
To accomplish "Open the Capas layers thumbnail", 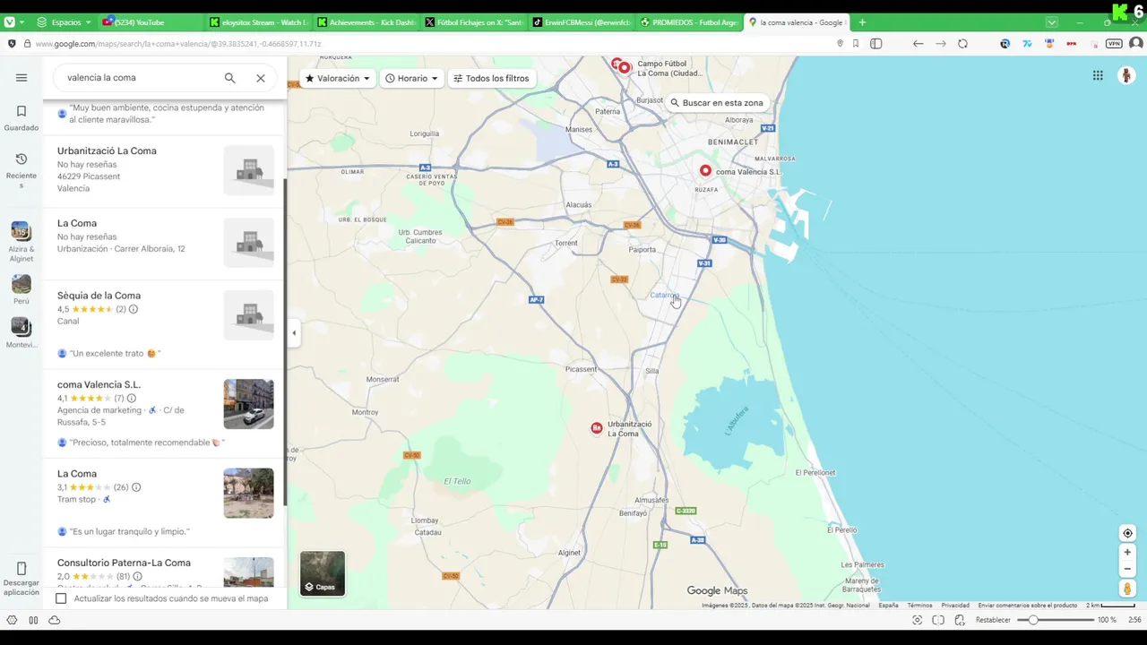I will 323,573.
